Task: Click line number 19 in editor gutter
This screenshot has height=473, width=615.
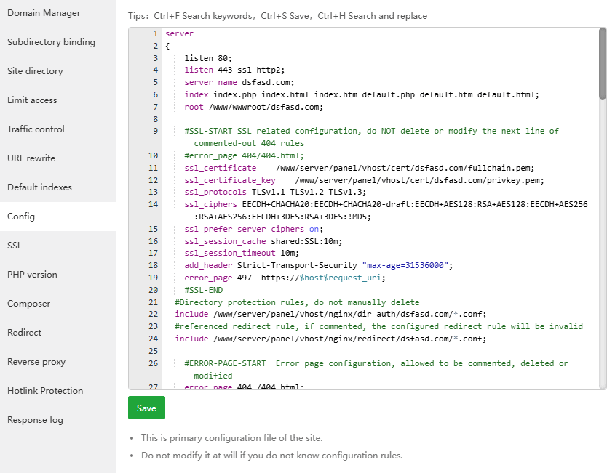Action: 153,278
